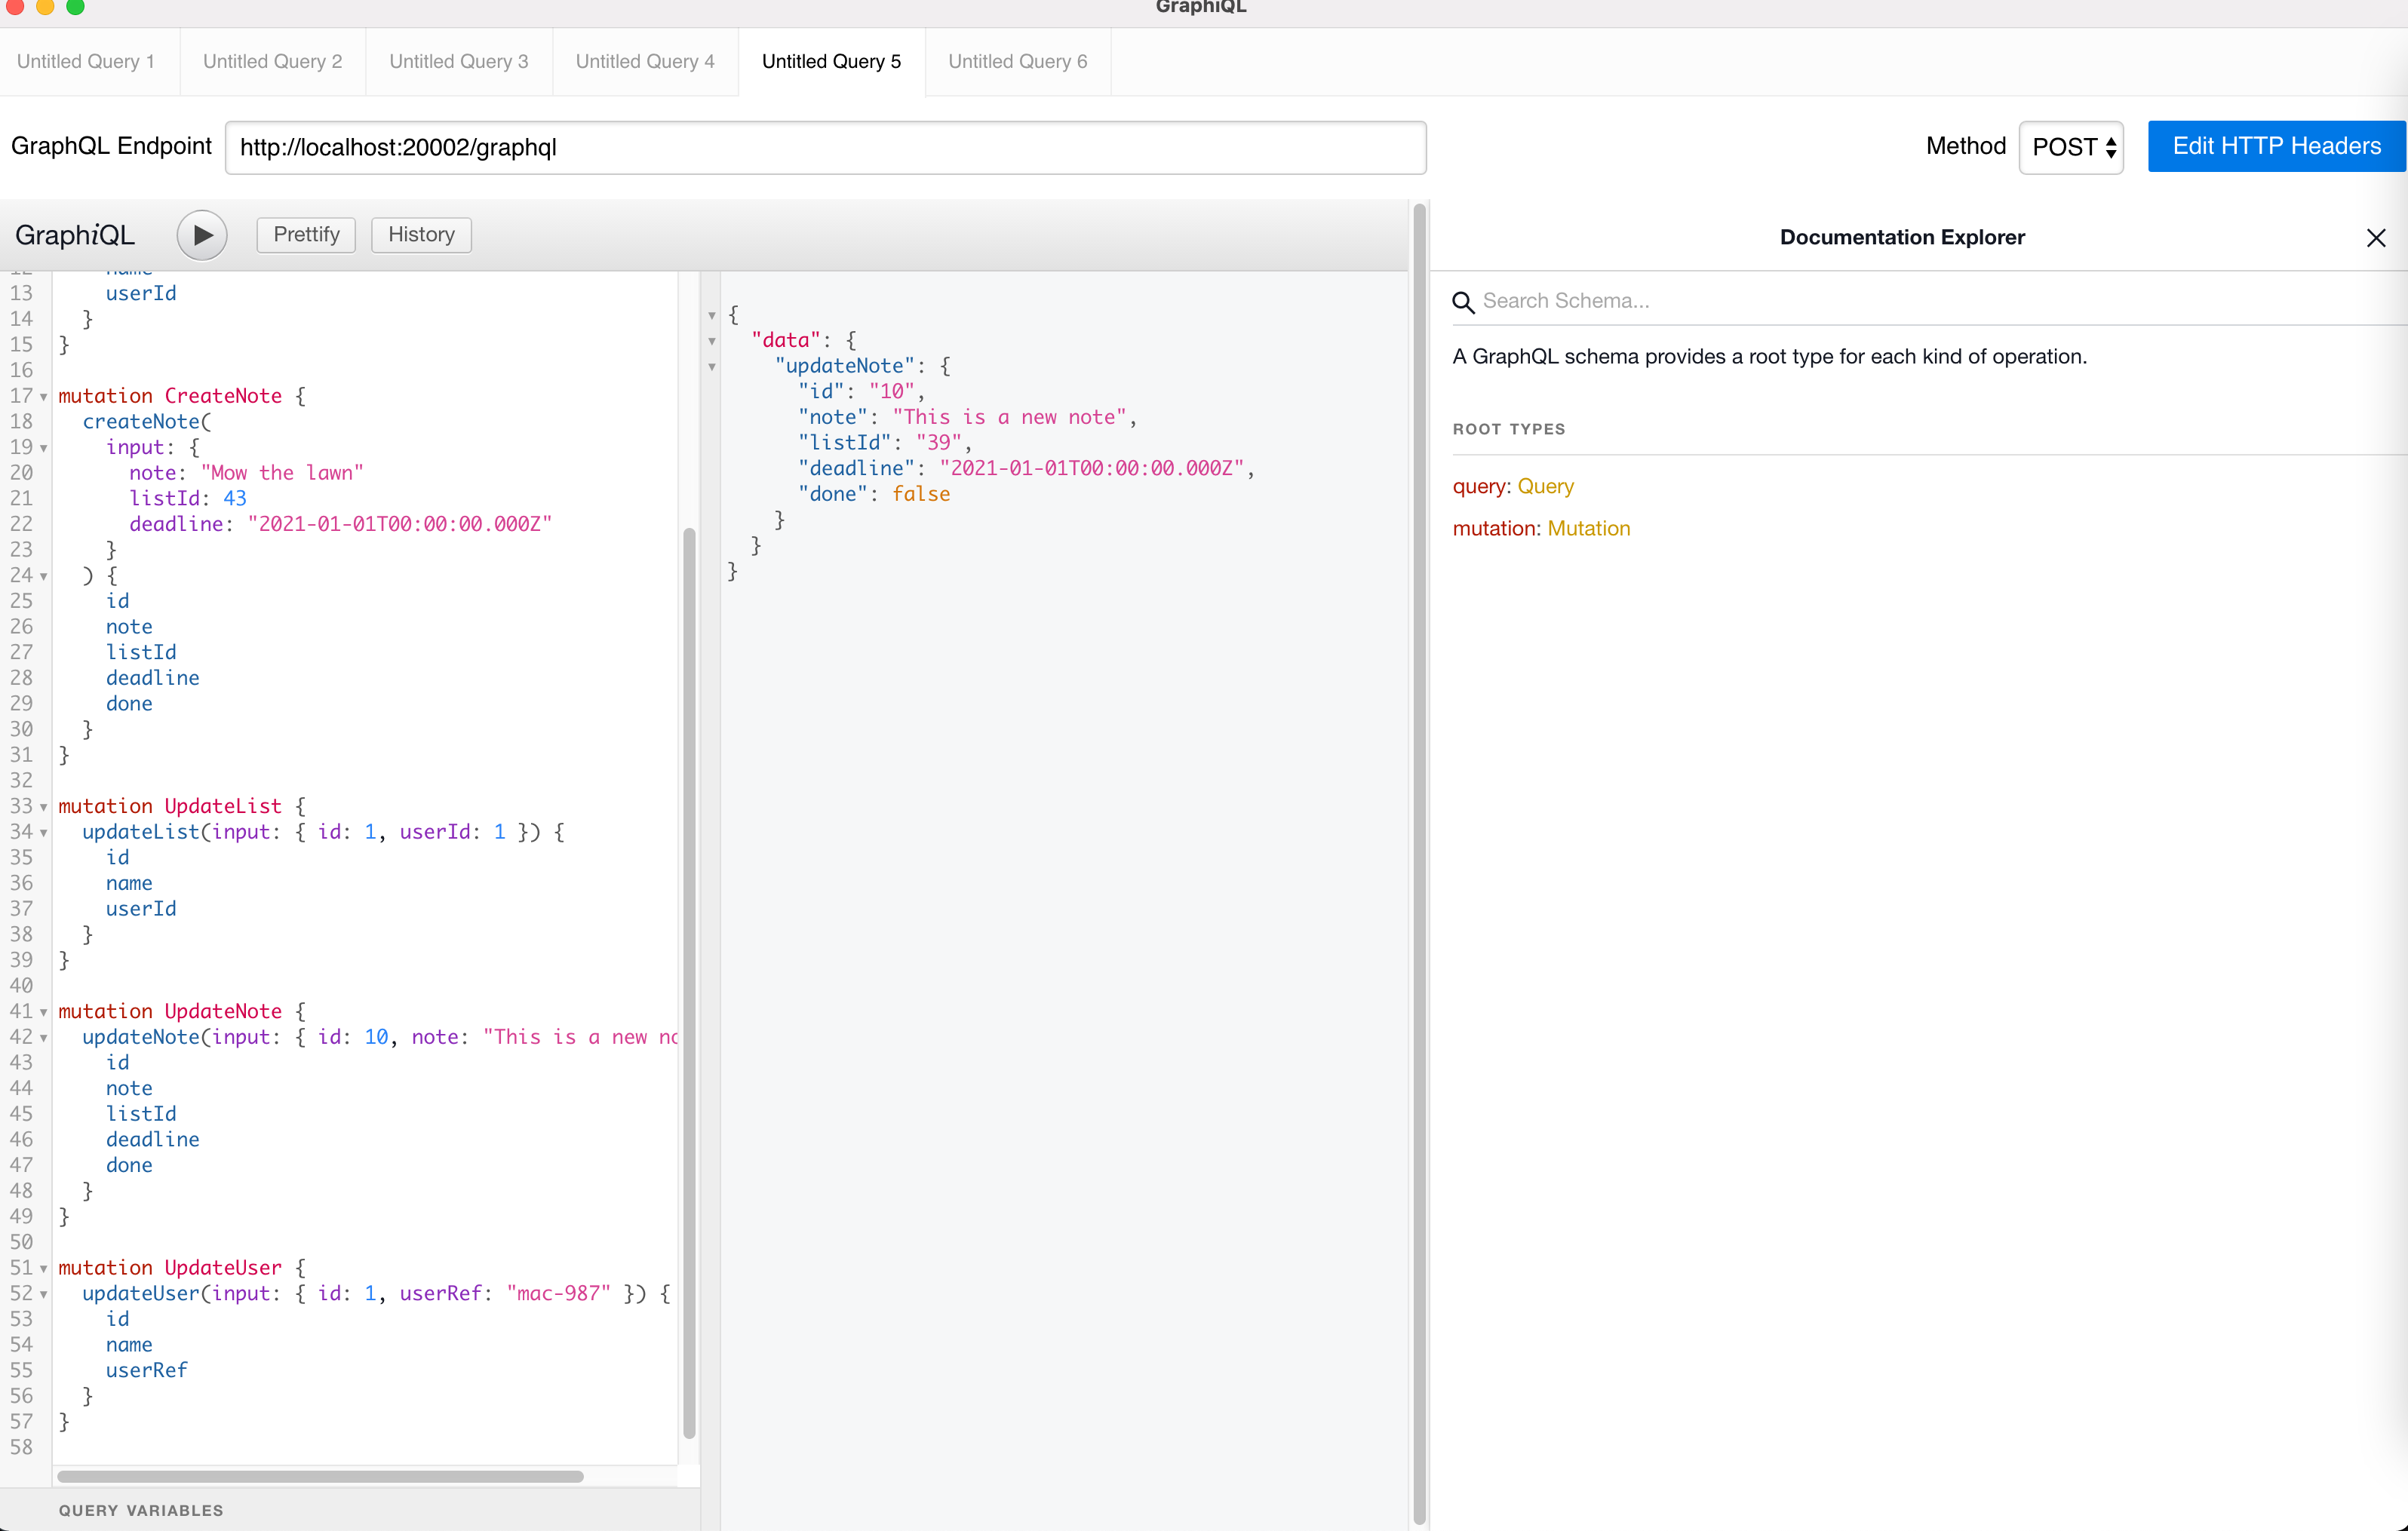Viewport: 2408px width, 1531px height.
Task: Run the query with the play button
Action: click(202, 235)
